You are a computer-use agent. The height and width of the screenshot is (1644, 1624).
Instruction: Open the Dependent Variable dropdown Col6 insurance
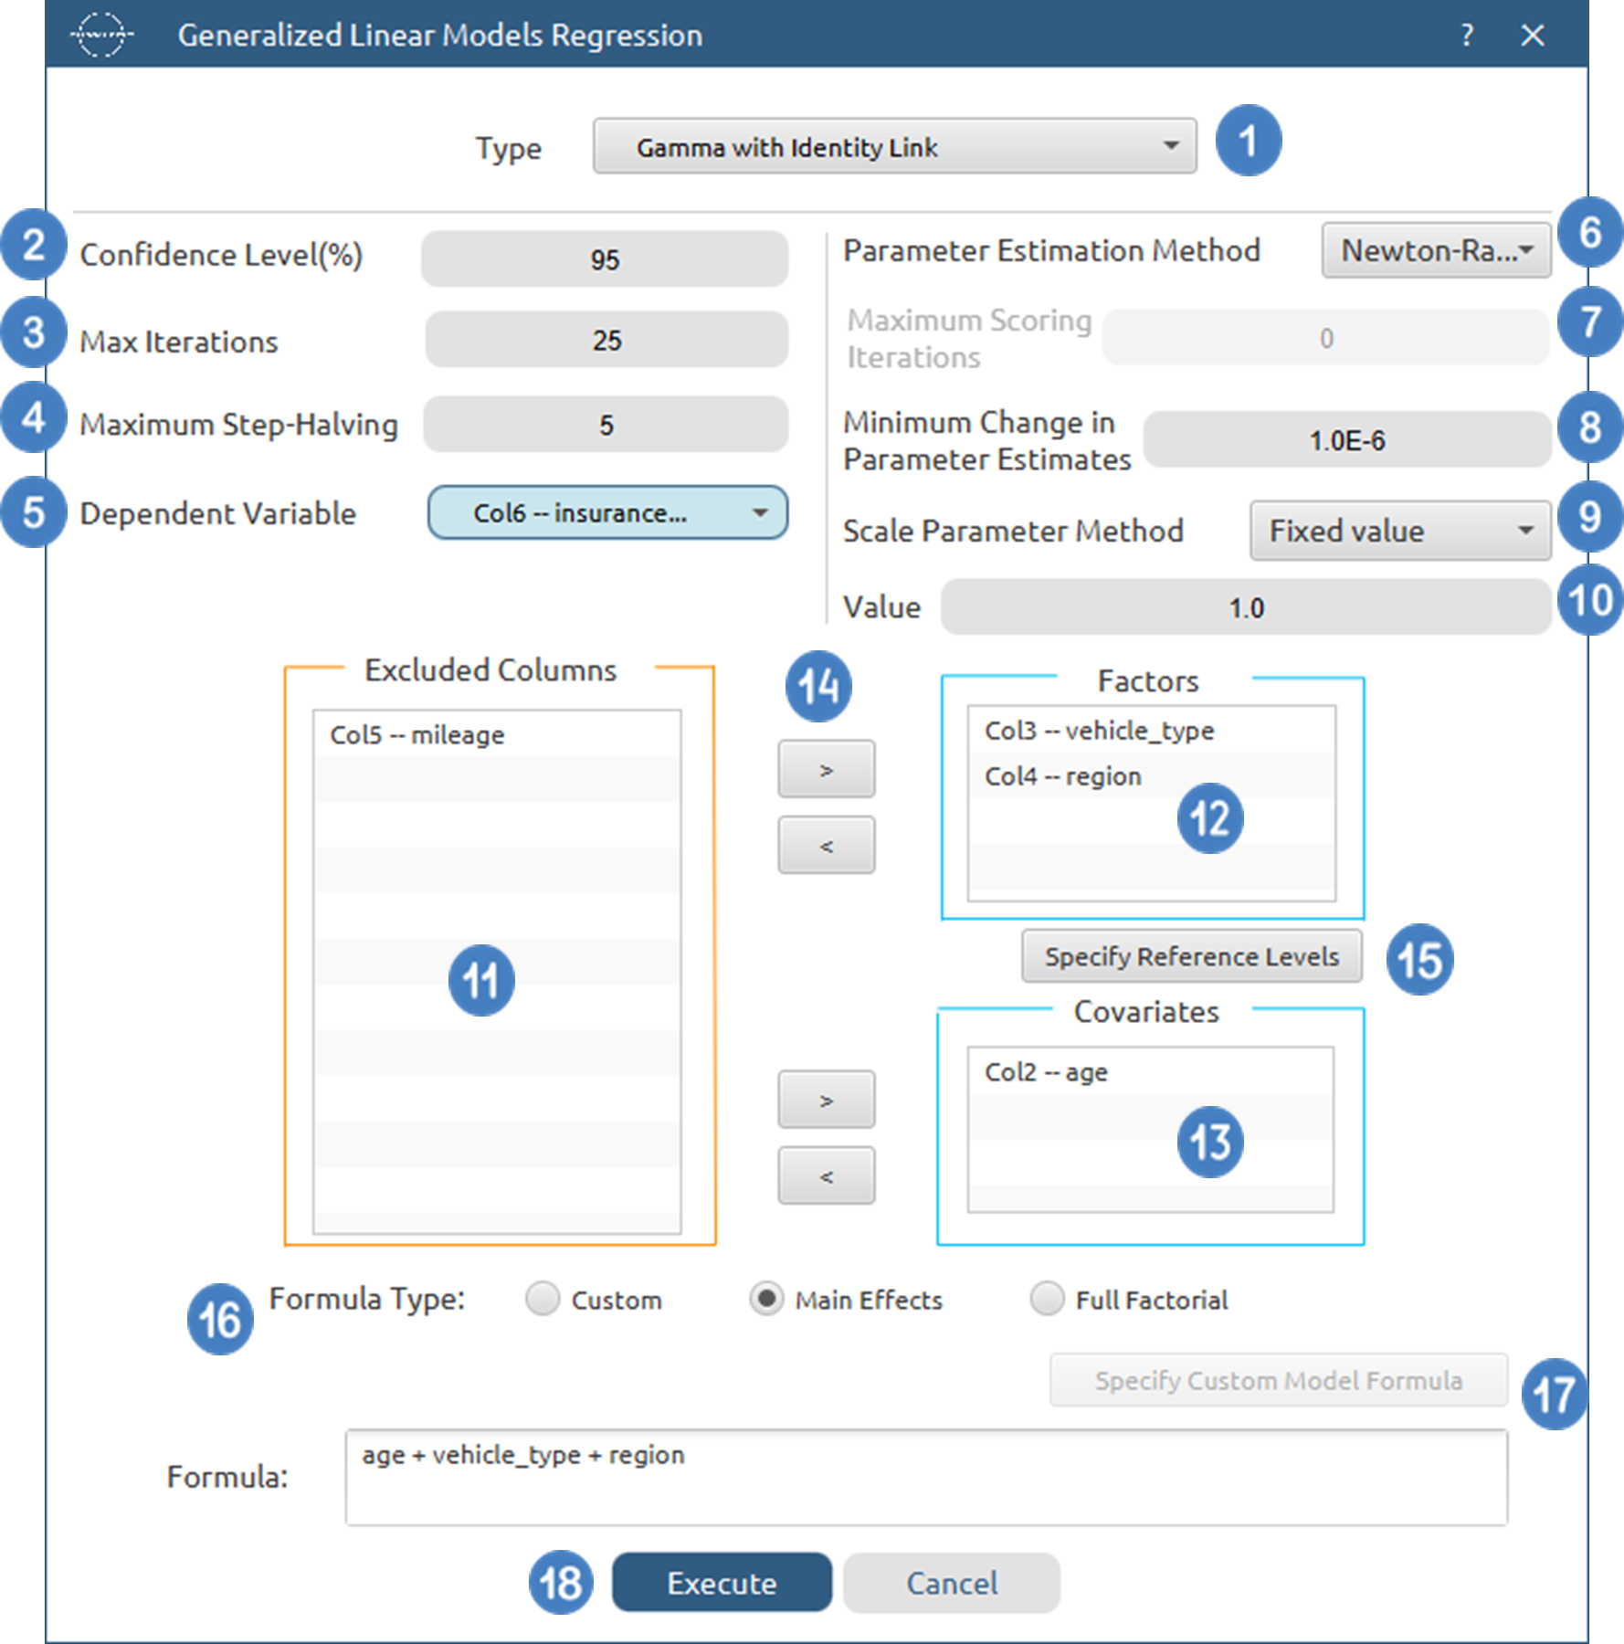pyautogui.click(x=607, y=513)
